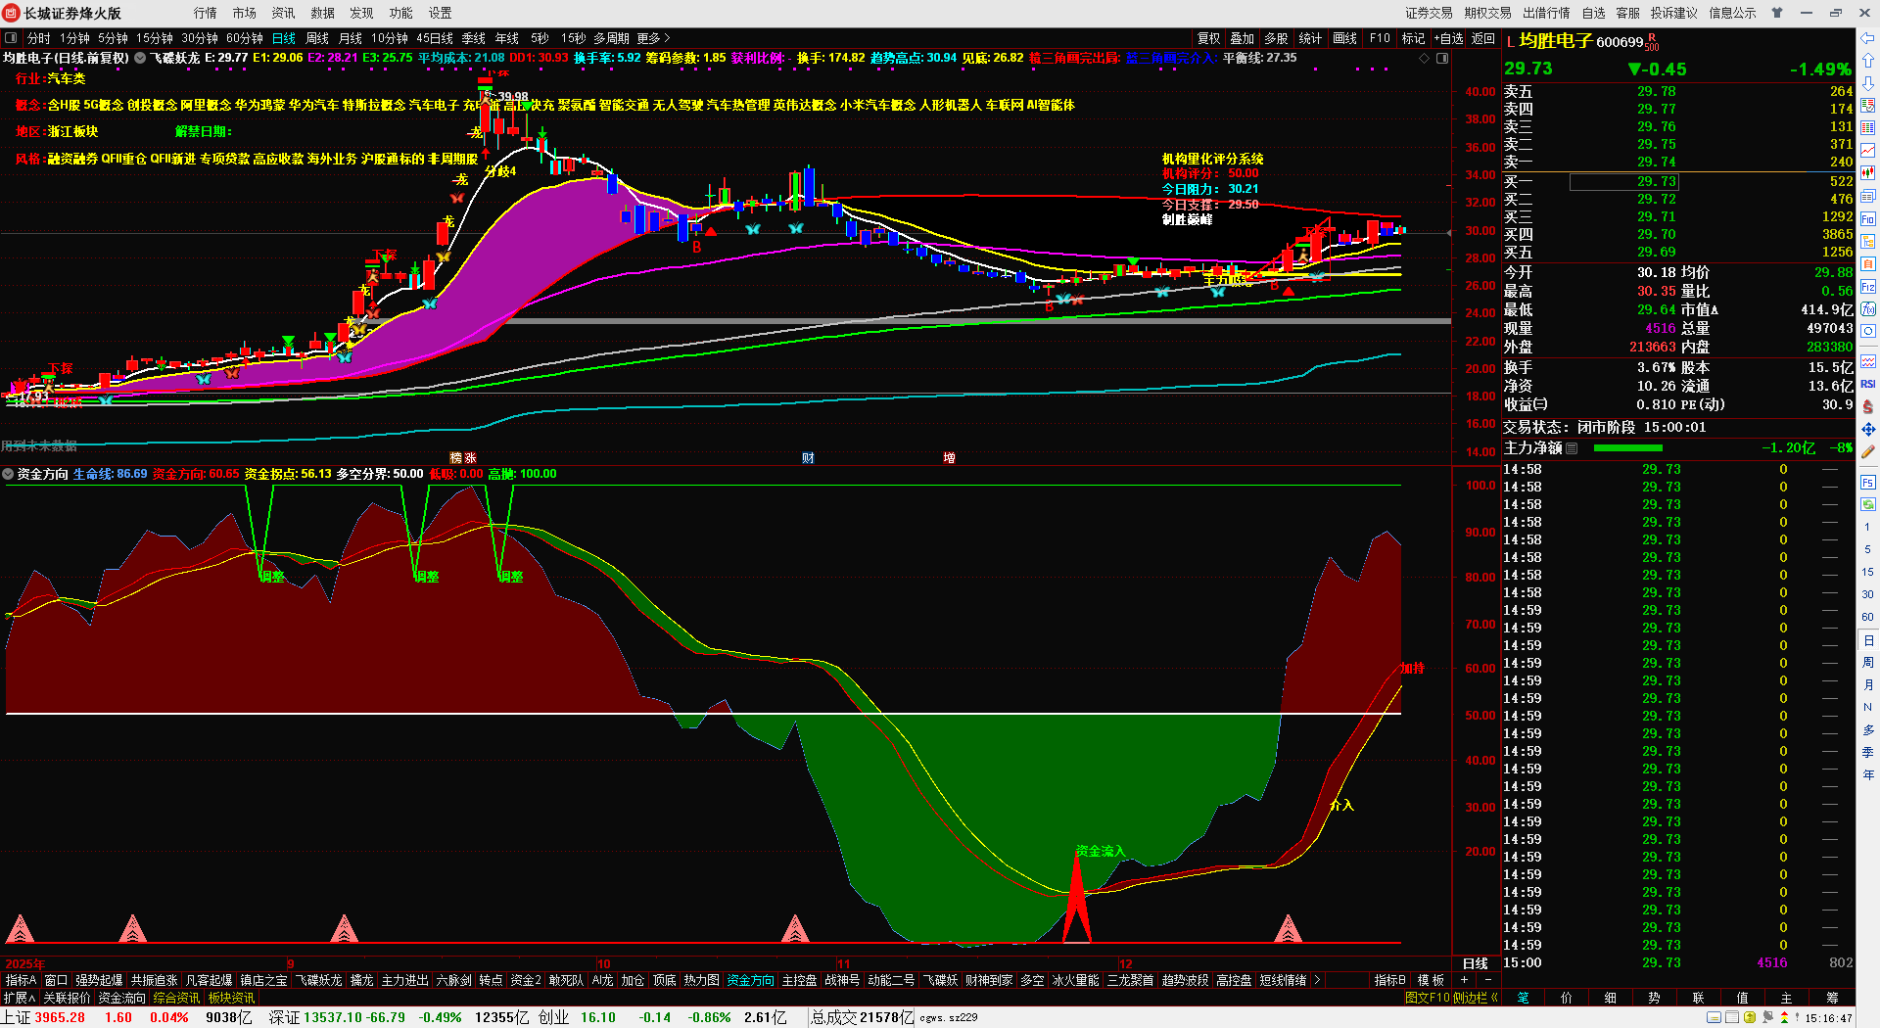Toggle 多股 multi-stock view

click(1276, 38)
